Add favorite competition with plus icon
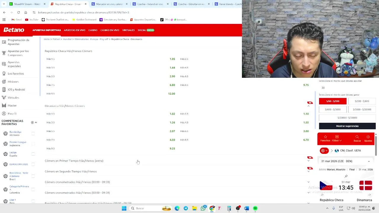The image size is (379, 213). click(32, 122)
